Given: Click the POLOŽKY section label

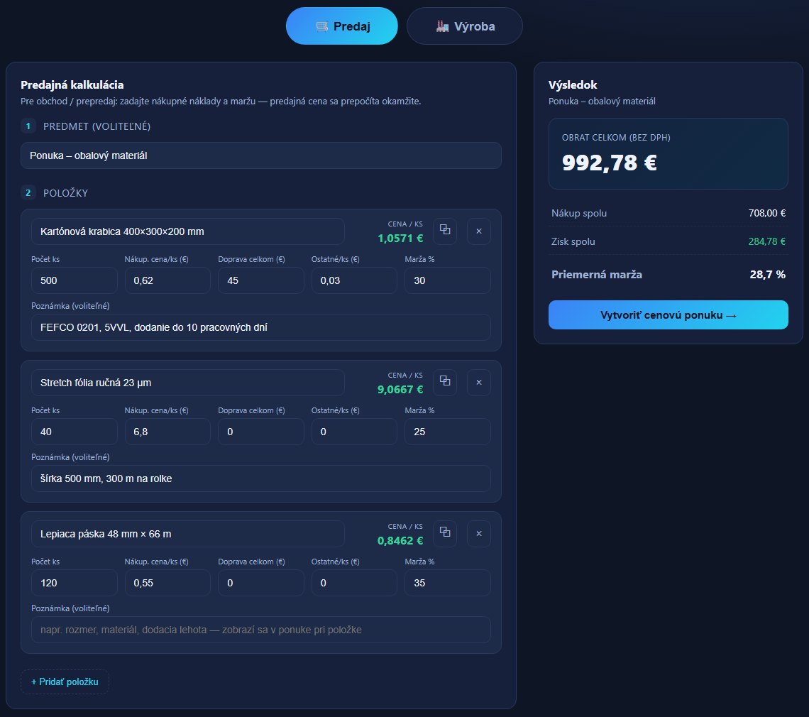Looking at the screenshot, I should [65, 193].
